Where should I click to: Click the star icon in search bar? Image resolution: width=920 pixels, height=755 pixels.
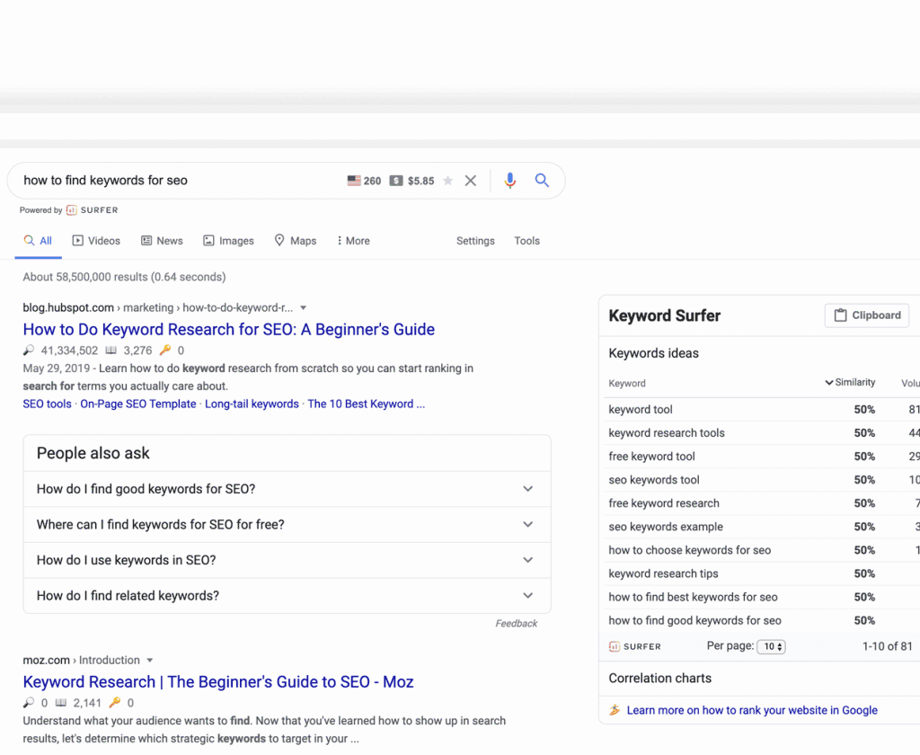[x=447, y=181]
